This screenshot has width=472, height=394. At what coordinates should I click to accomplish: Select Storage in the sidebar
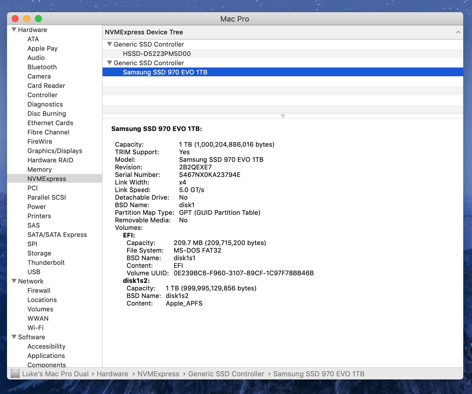39,253
